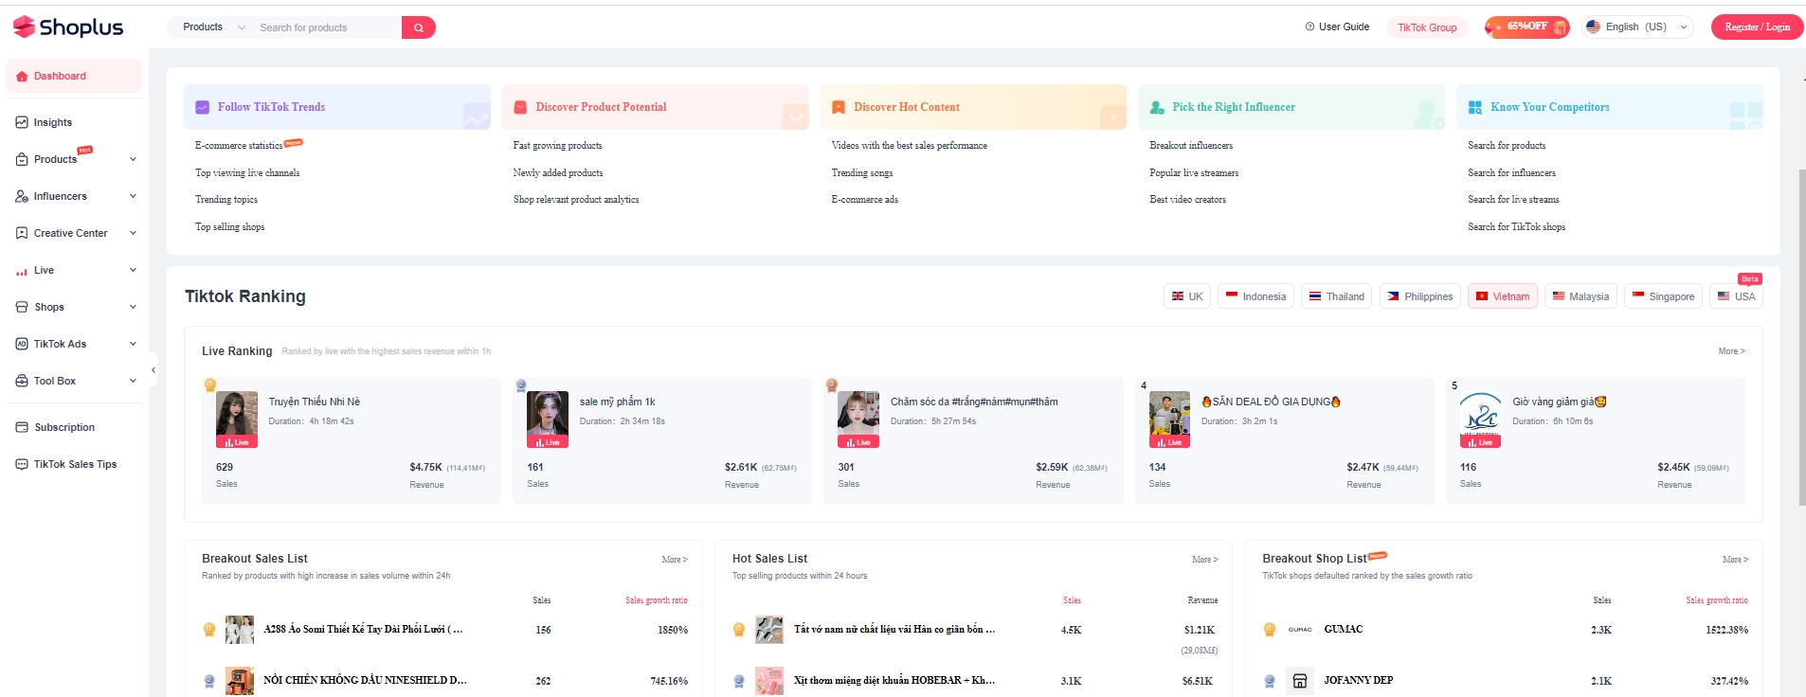Image resolution: width=1806 pixels, height=697 pixels.
Task: Open More link in Live Ranking
Action: click(1731, 351)
